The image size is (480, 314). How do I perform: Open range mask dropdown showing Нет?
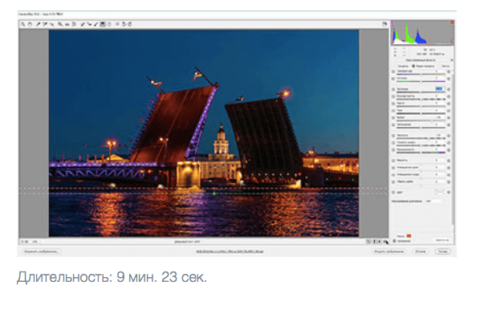tap(434, 202)
